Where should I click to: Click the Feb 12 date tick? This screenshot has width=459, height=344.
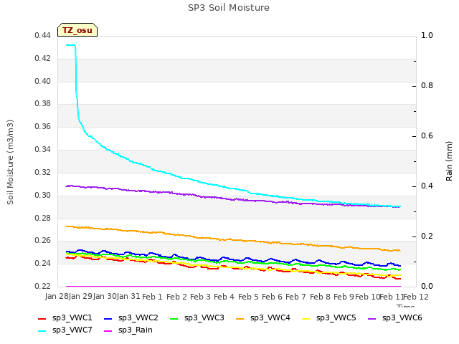click(x=416, y=297)
